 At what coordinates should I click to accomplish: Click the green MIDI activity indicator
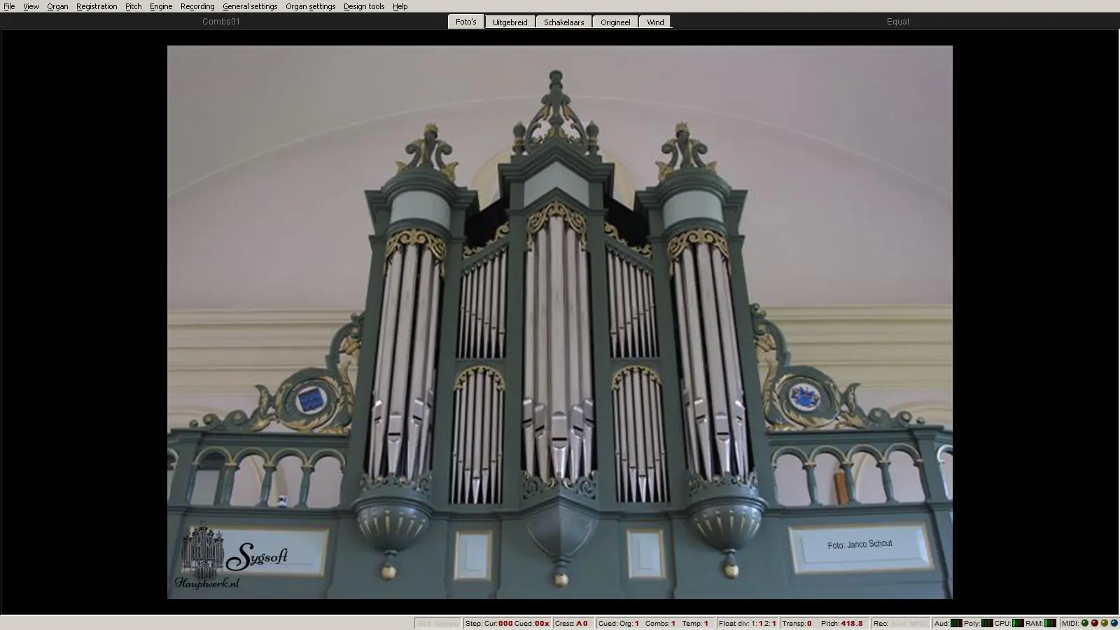[1085, 623]
